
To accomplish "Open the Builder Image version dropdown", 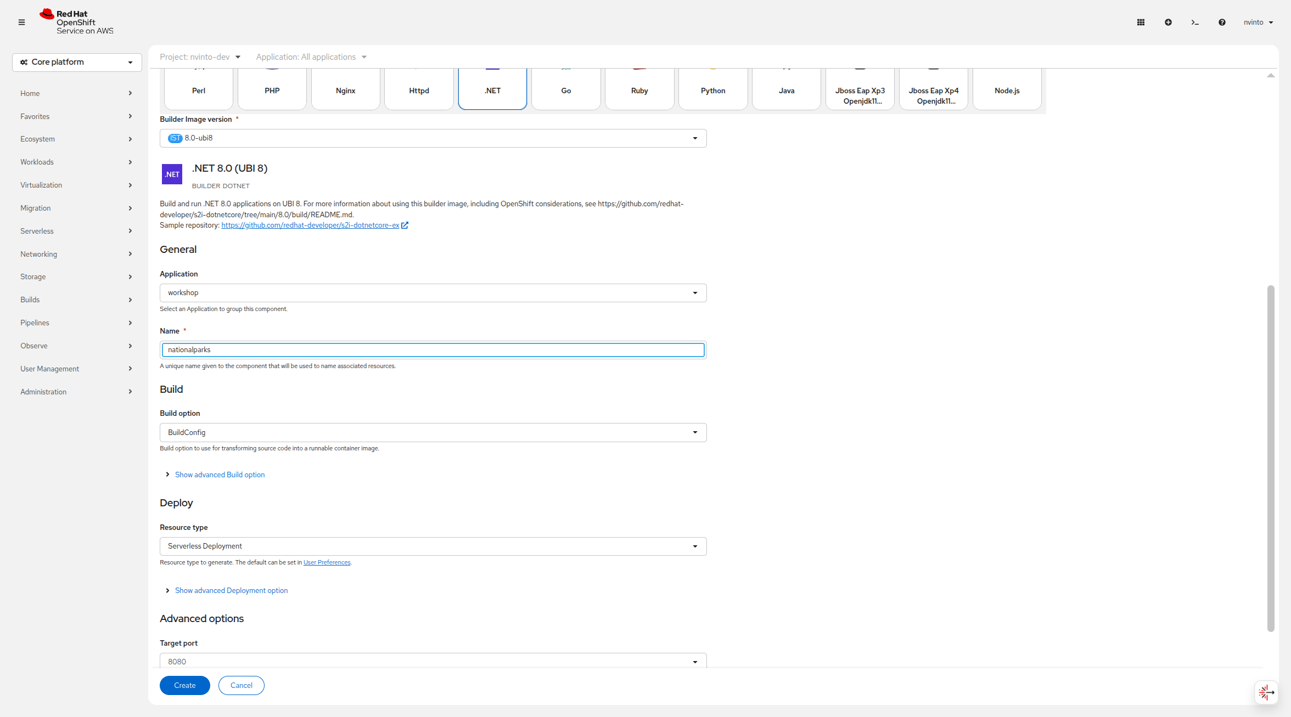I will click(x=433, y=138).
